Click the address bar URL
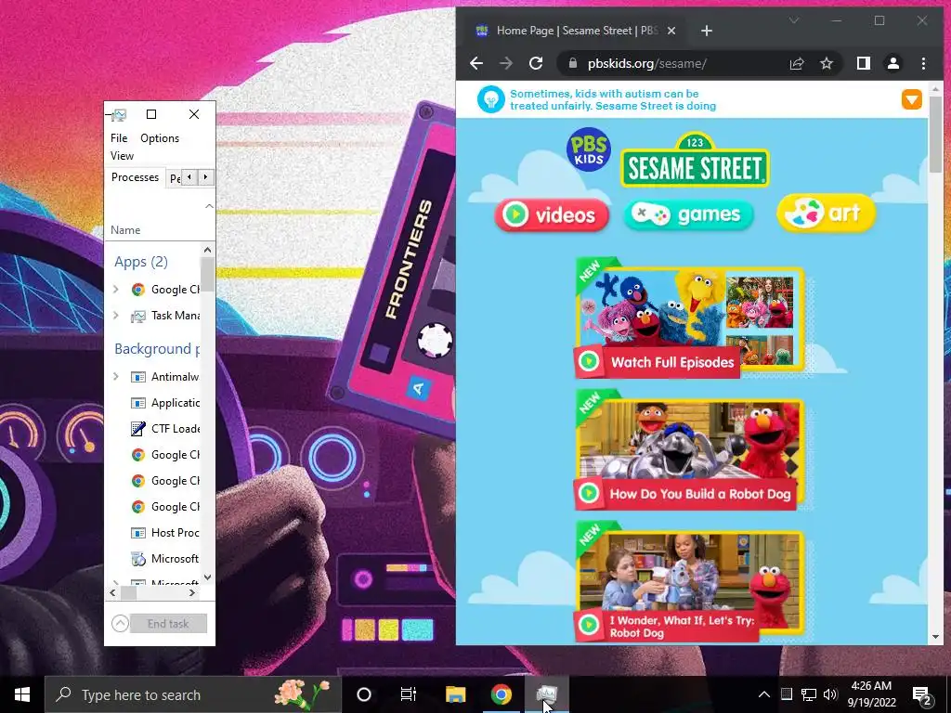Screen dimensions: 951x713 [646, 63]
